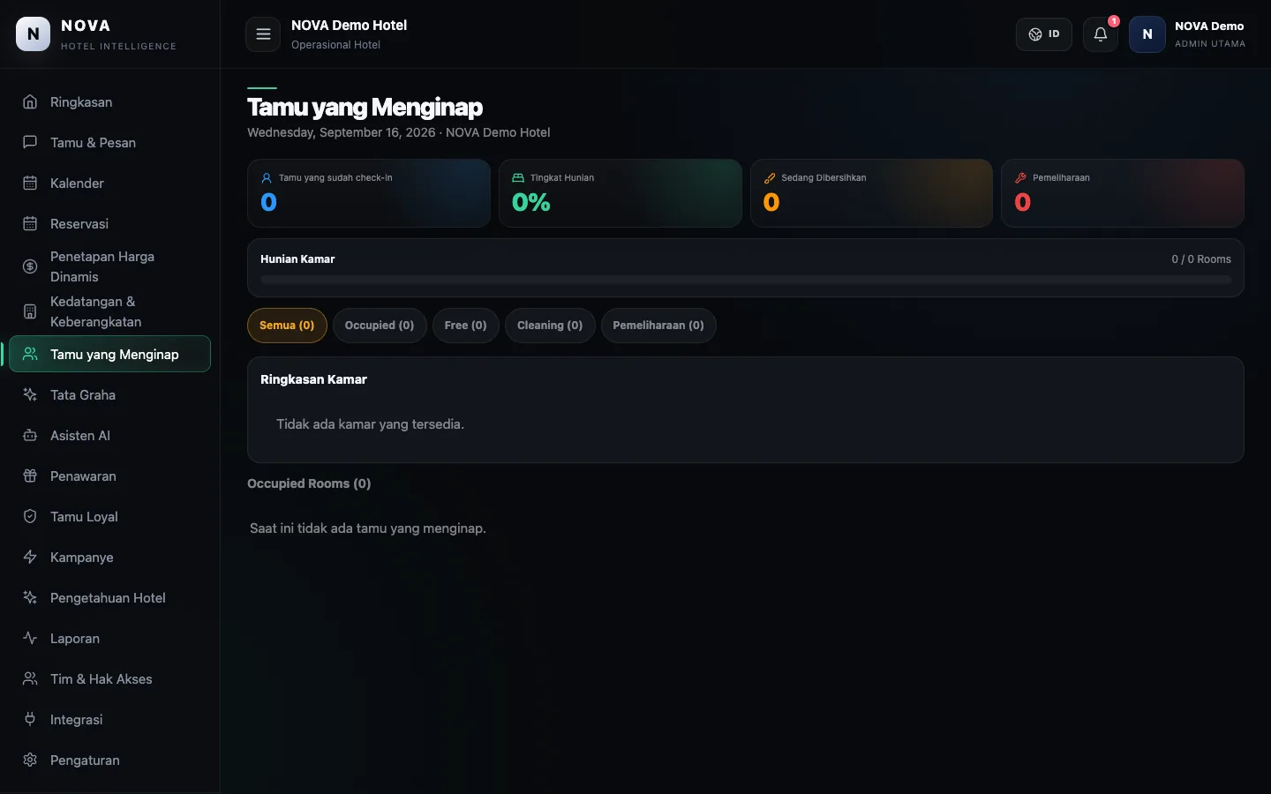
Task: Click the Tim & Hak Akses icon
Action: [x=30, y=678]
